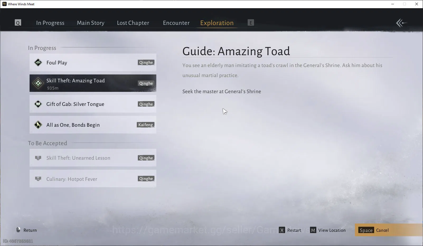Viewport: 423px width, 246px height.
Task: Select Culinary: Hotpot Fever entry
Action: (93, 179)
